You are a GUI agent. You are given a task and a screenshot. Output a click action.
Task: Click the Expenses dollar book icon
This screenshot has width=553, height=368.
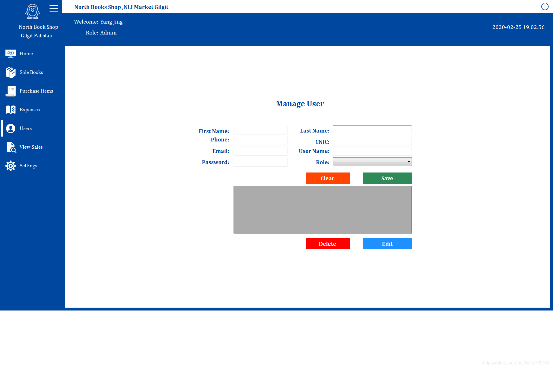point(11,110)
